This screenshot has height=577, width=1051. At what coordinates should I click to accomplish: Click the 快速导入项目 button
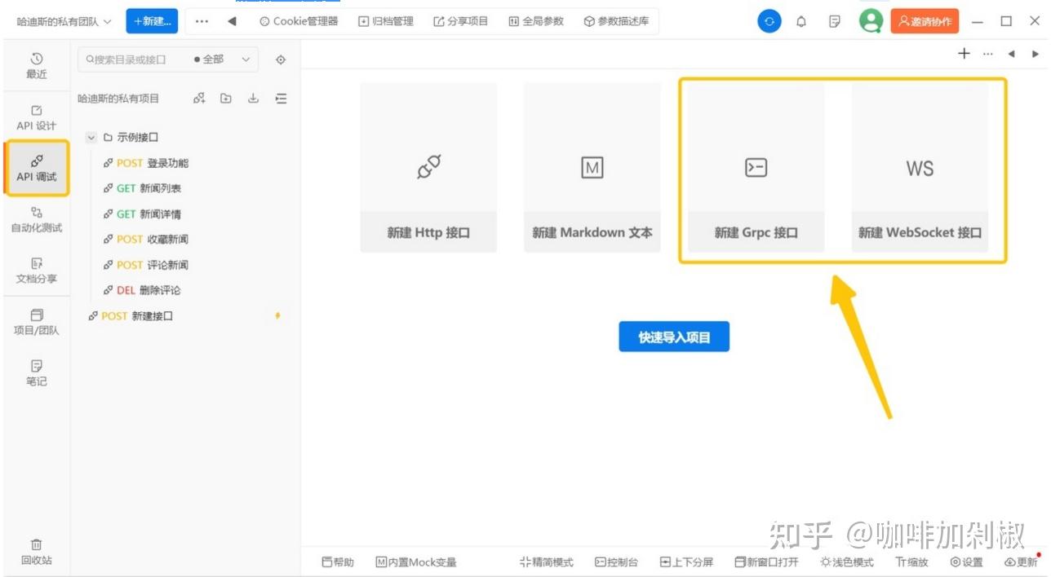pos(674,336)
